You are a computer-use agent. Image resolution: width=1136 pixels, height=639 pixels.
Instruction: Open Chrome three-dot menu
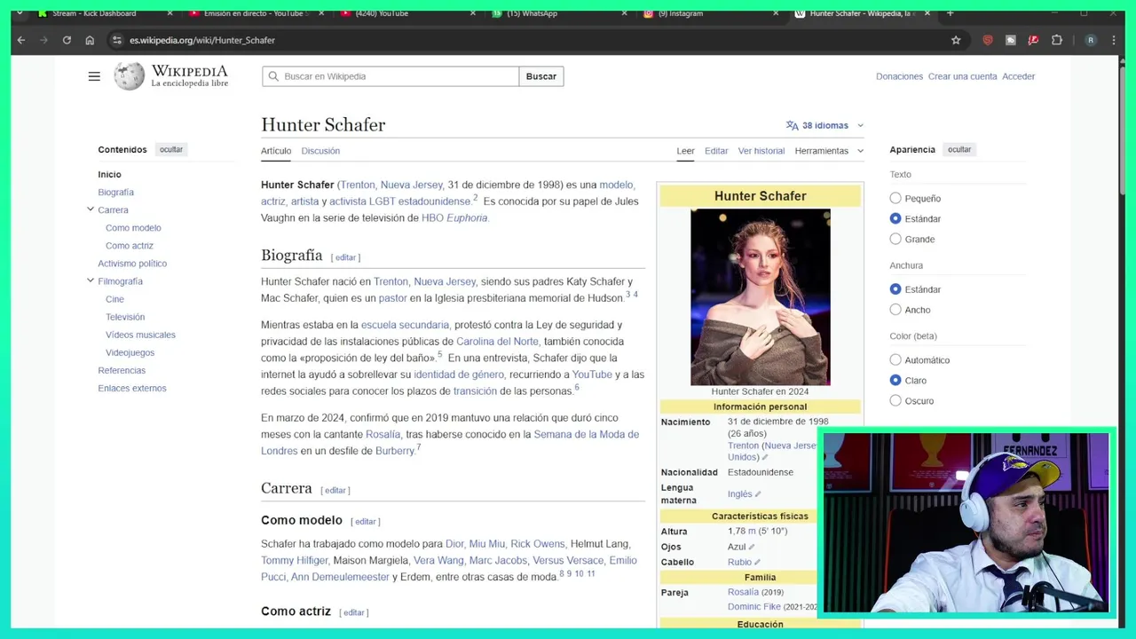pyautogui.click(x=1113, y=40)
